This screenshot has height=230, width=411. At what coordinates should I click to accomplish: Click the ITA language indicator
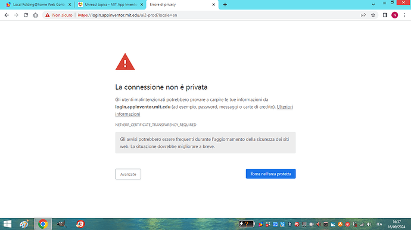pyautogui.click(x=379, y=224)
